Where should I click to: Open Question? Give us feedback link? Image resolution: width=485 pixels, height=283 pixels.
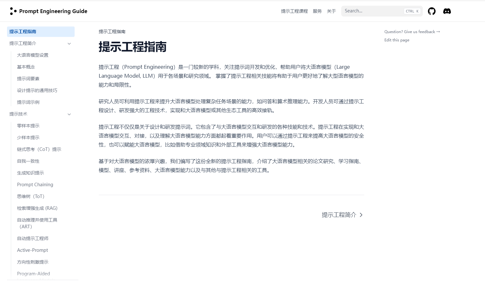click(412, 32)
